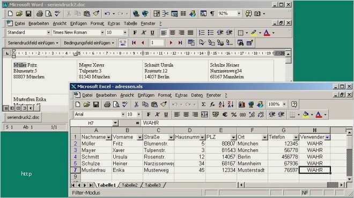Click Word's font color swatch icon

(x=267, y=33)
